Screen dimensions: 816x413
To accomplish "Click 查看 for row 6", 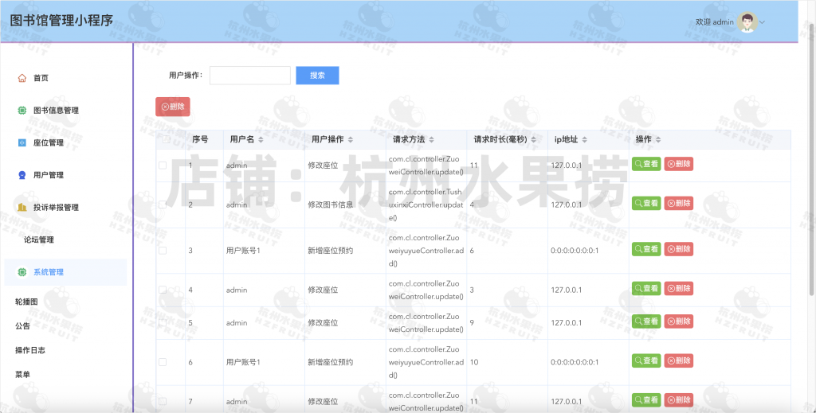I will pos(646,360).
